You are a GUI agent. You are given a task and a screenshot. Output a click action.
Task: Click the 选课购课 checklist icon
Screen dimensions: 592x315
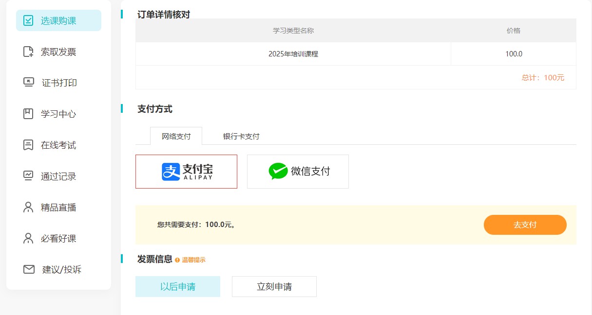(29, 20)
